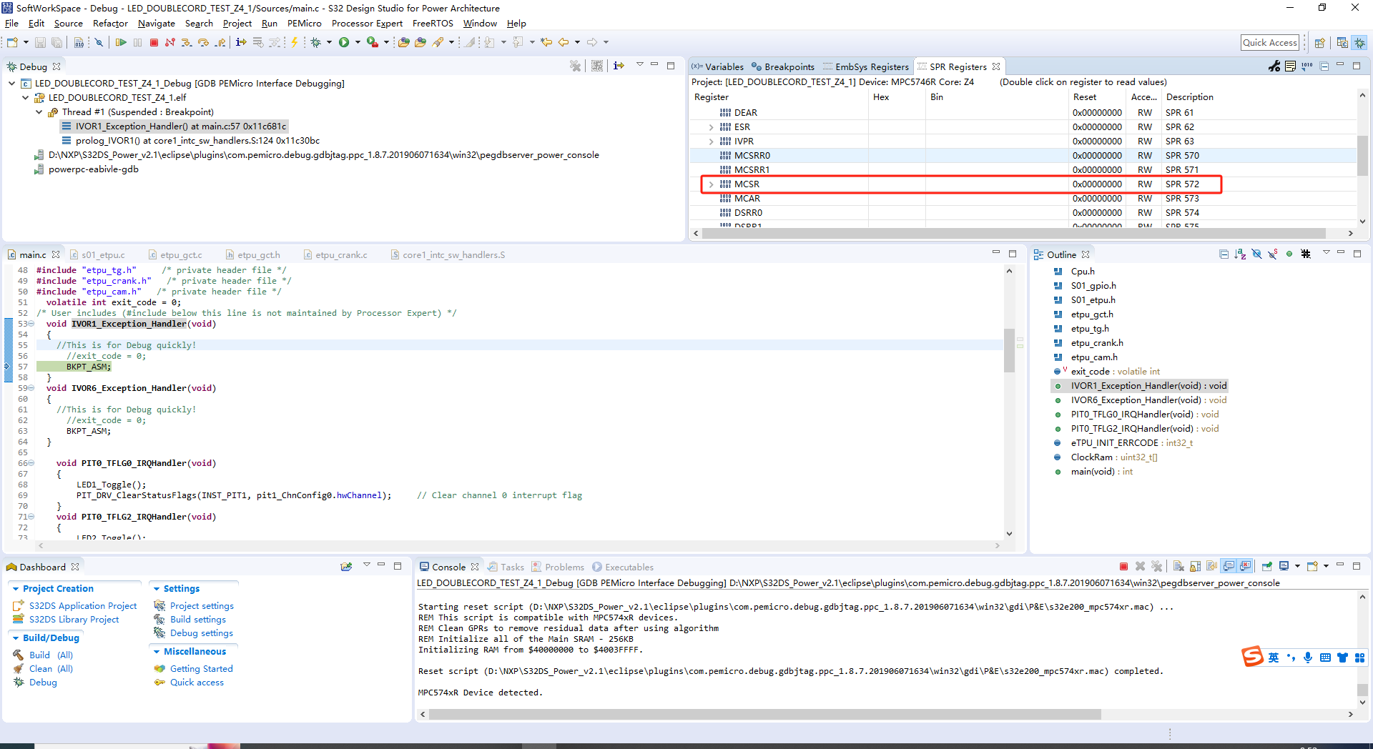This screenshot has width=1373, height=749.
Task: Click the Step Over icon
Action: [x=204, y=43]
